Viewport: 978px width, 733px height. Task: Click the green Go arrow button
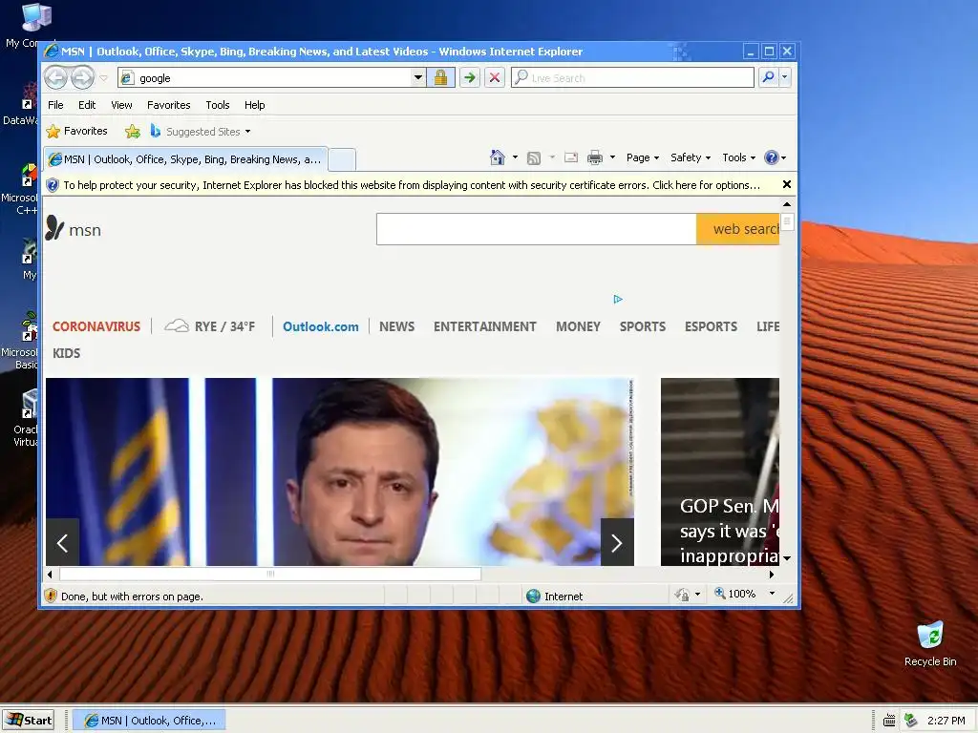pyautogui.click(x=470, y=78)
